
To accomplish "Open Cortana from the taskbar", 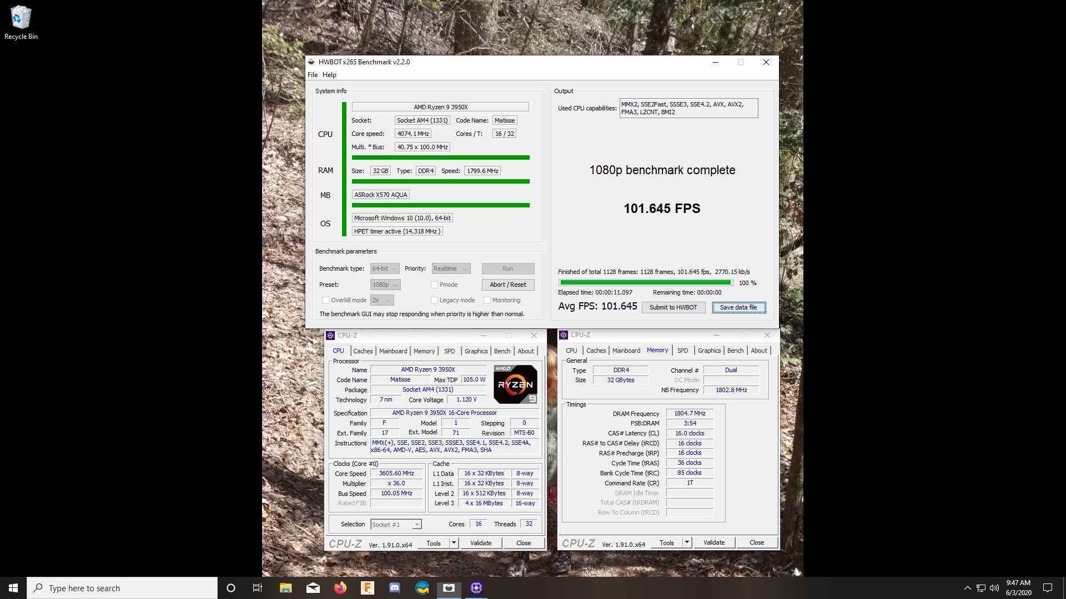I will click(x=231, y=588).
